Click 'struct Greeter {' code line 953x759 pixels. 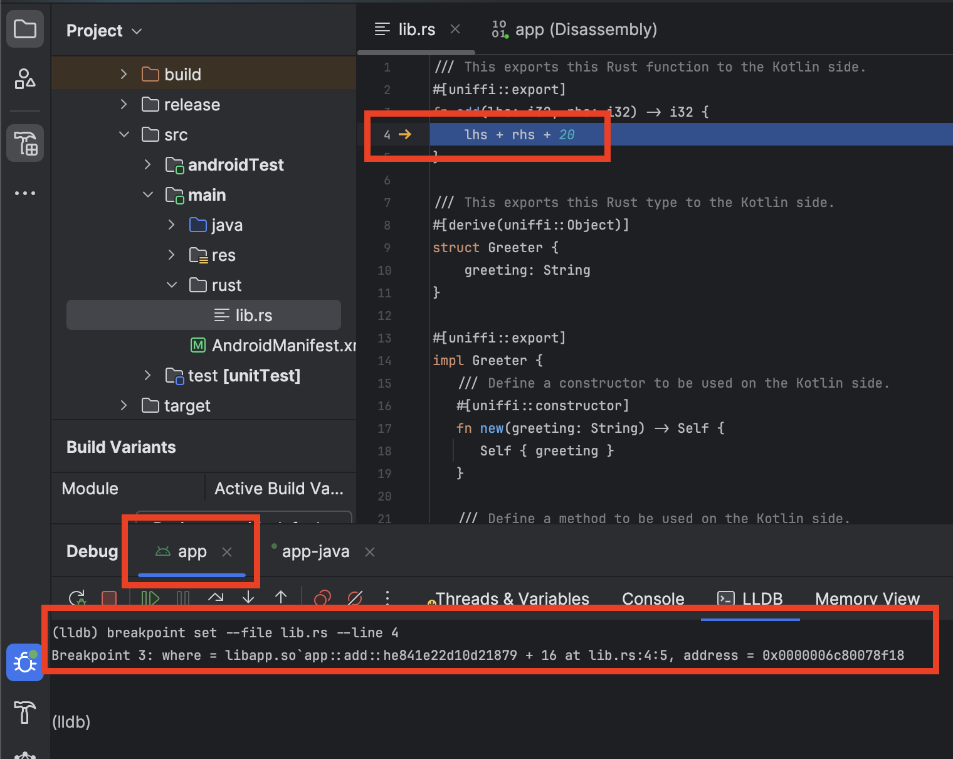pos(495,248)
